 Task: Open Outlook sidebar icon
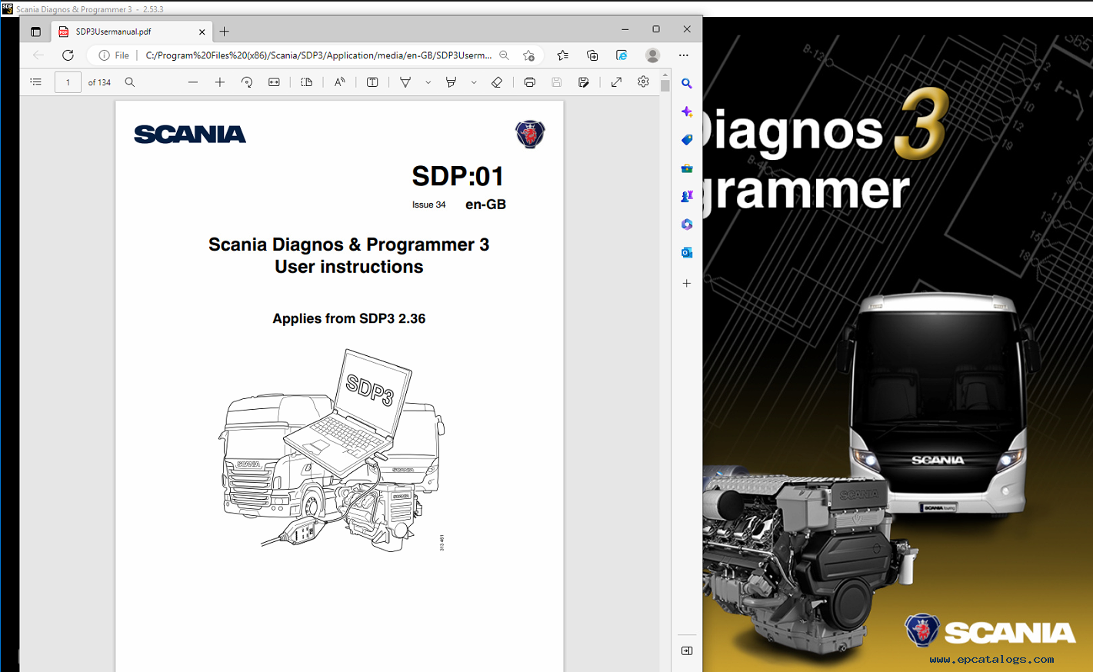[687, 252]
